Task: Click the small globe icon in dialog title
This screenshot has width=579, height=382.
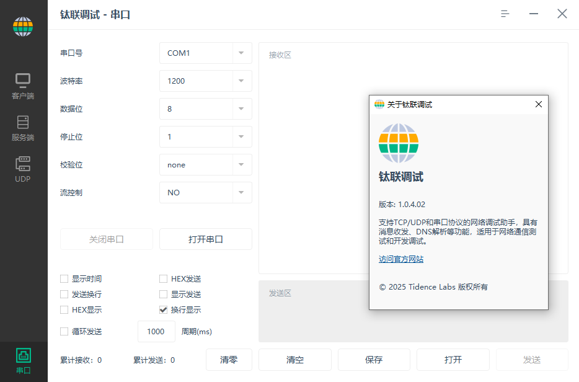Action: (379, 105)
